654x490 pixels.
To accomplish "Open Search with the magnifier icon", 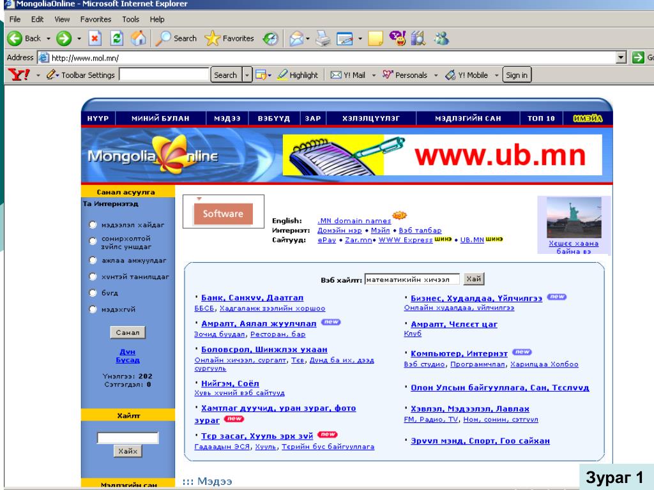I will (163, 38).
